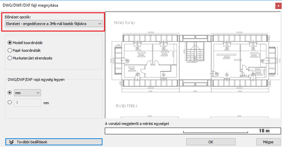This screenshot has width=282, height=147.
Task: Select the mm unit dropdown radio button
Action: tap(10, 93)
